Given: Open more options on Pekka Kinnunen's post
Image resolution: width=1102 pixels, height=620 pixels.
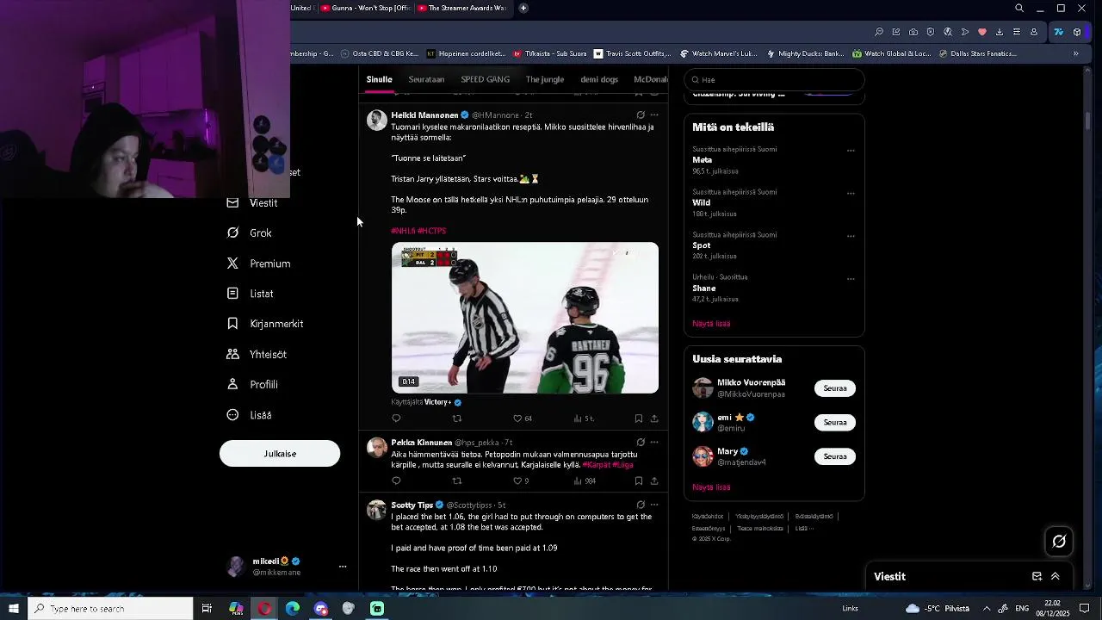Looking at the screenshot, I should click(654, 443).
